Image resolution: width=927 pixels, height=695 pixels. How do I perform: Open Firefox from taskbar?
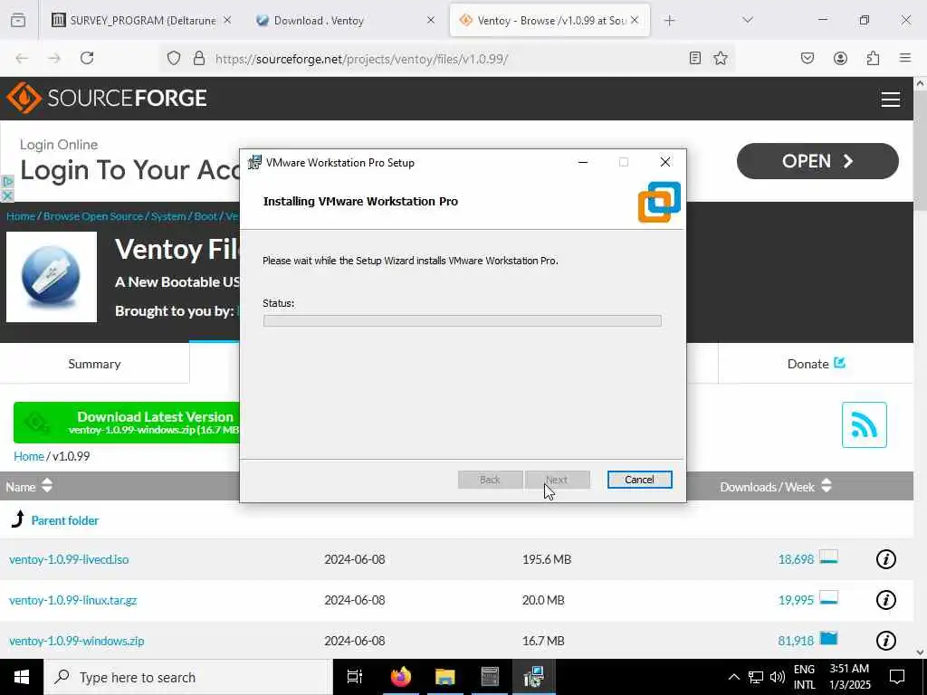click(x=401, y=677)
